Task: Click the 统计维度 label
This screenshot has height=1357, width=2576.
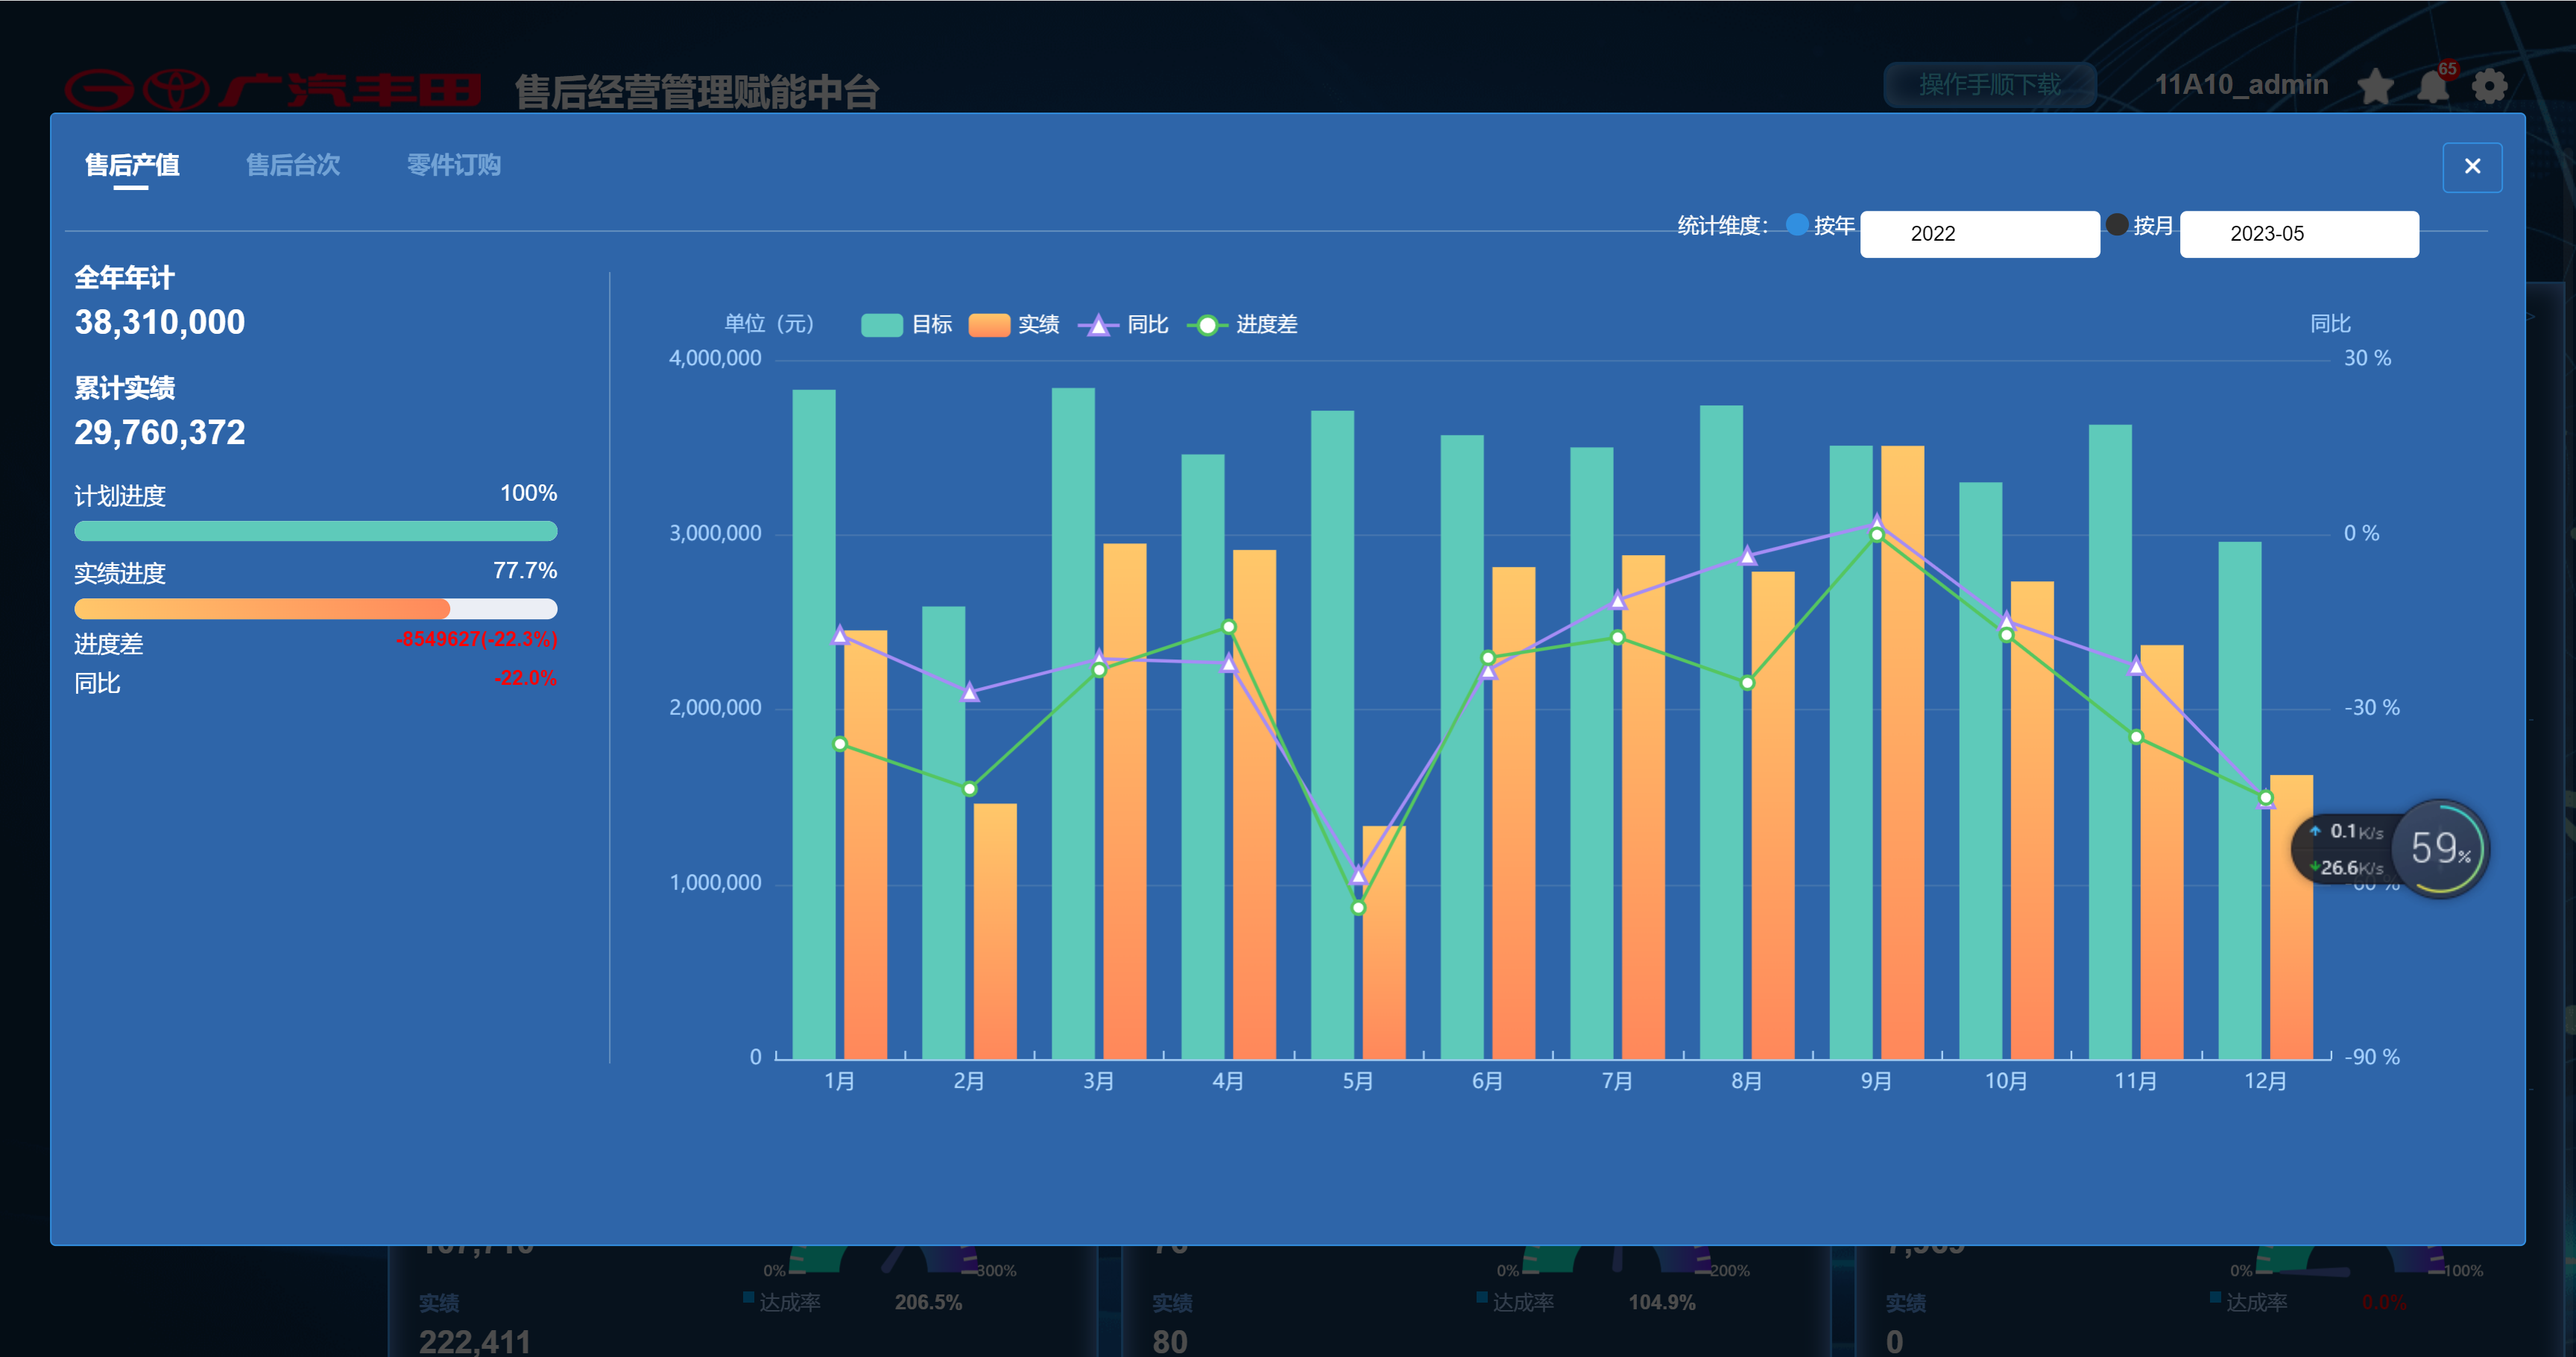Action: tap(1722, 226)
